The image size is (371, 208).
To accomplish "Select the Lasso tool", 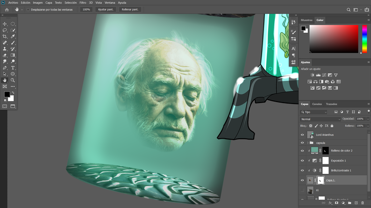I will [x=4, y=30].
